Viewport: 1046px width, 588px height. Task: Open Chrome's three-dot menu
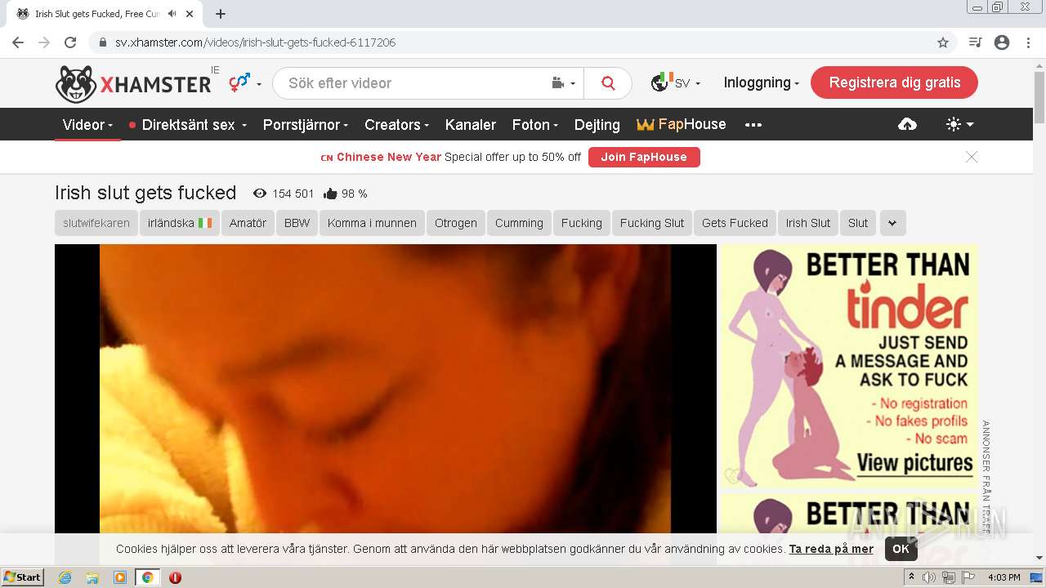pos(1028,42)
